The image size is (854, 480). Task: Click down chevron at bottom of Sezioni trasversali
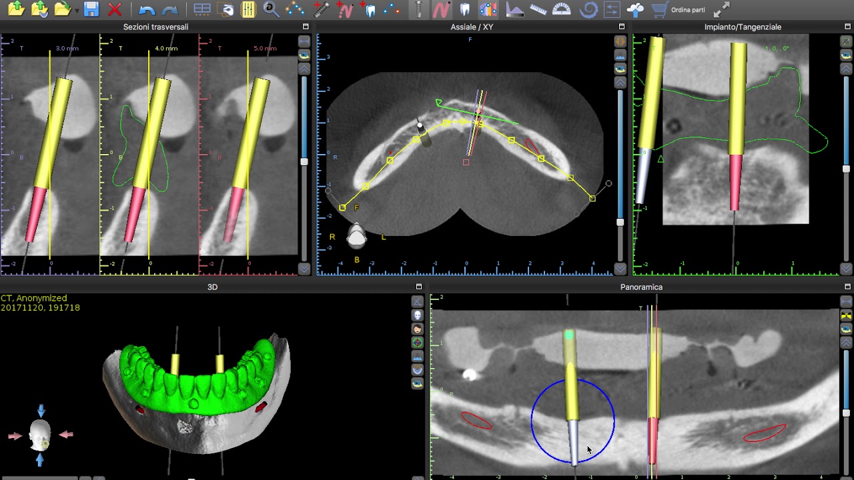[x=304, y=269]
